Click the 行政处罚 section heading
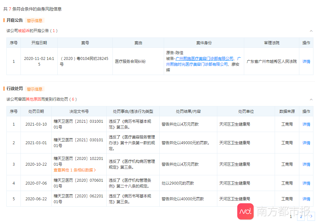The height and width of the screenshot is (224, 316). click(15, 89)
